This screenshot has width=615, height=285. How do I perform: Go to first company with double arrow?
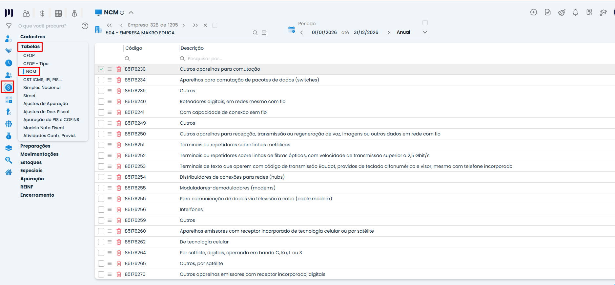(109, 25)
